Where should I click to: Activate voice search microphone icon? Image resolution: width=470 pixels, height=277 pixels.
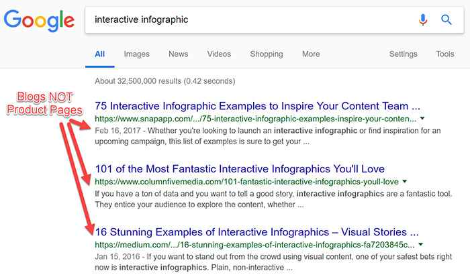click(423, 20)
